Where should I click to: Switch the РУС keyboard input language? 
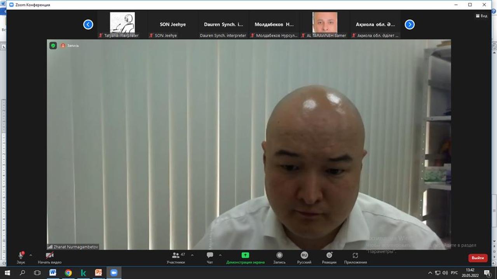(x=454, y=273)
